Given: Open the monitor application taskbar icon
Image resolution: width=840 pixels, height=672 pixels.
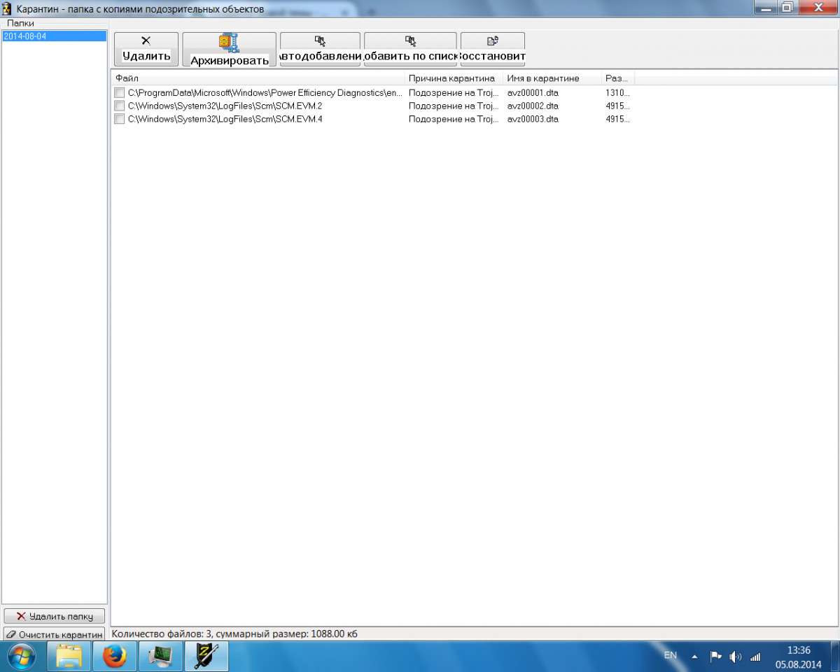Looking at the screenshot, I should point(161,657).
